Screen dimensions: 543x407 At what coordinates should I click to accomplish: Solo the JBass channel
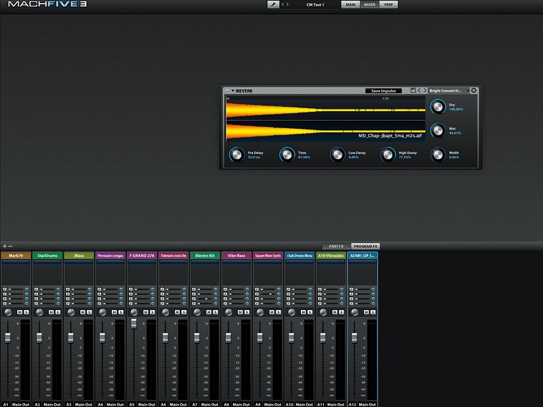tap(89, 312)
